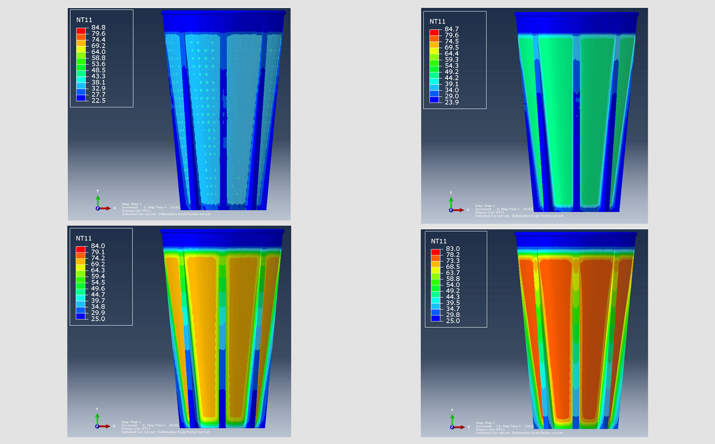Click legend value 39.5
The width and height of the screenshot is (715, 444).
pos(453,303)
